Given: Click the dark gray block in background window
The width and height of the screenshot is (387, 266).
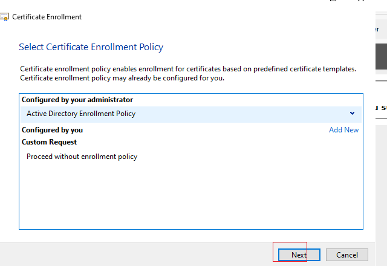Looking at the screenshot, I should click(382, 56).
